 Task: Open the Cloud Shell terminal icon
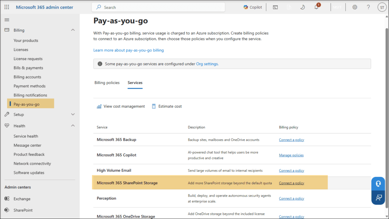pos(275,7)
